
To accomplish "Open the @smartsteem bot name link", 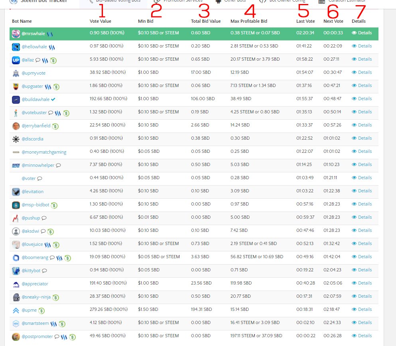I will [35, 323].
